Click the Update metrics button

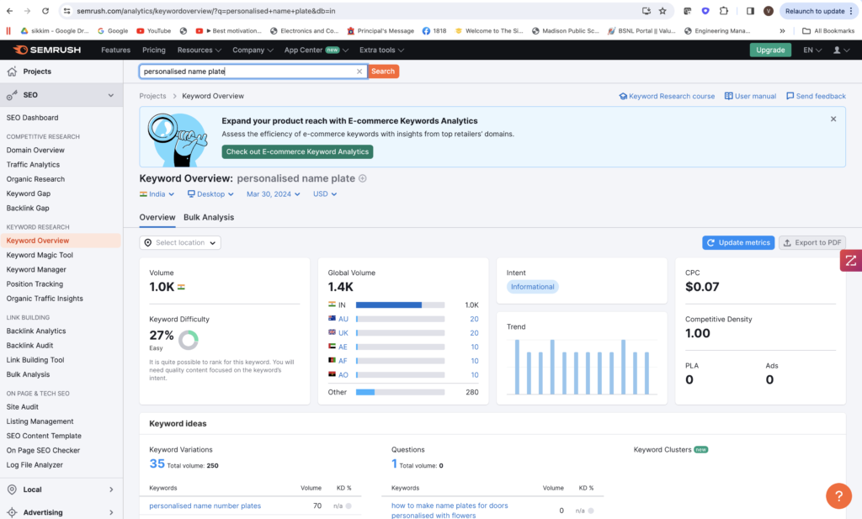coord(738,243)
